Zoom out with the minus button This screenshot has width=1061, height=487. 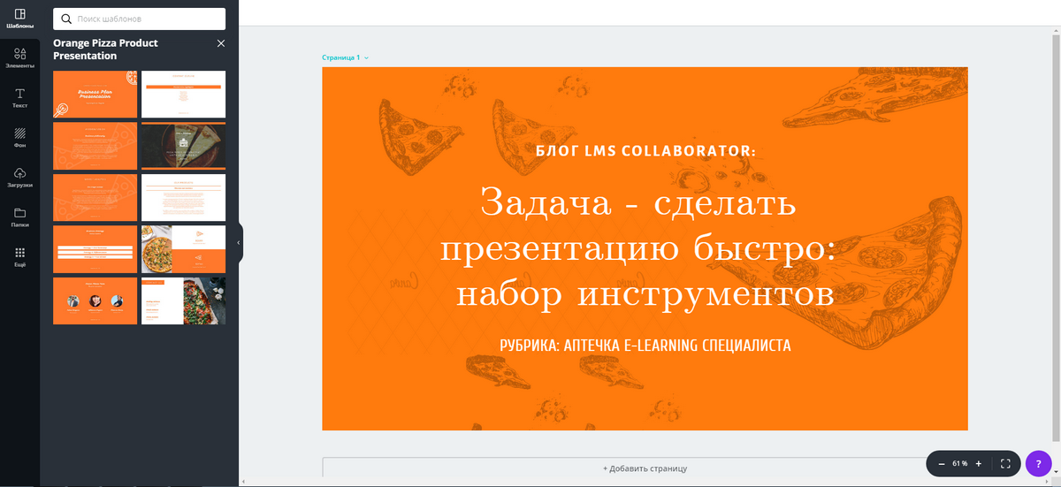click(x=940, y=463)
